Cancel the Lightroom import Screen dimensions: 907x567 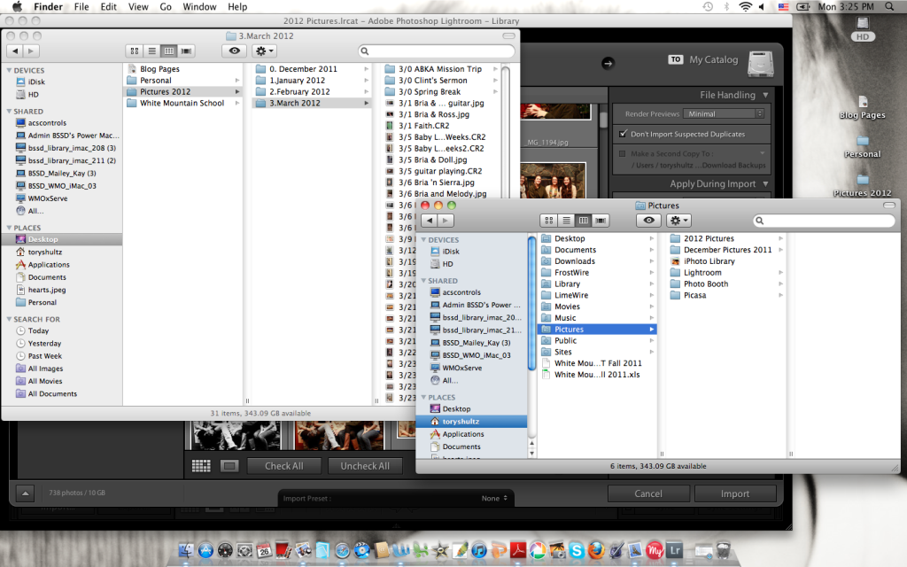(x=647, y=493)
